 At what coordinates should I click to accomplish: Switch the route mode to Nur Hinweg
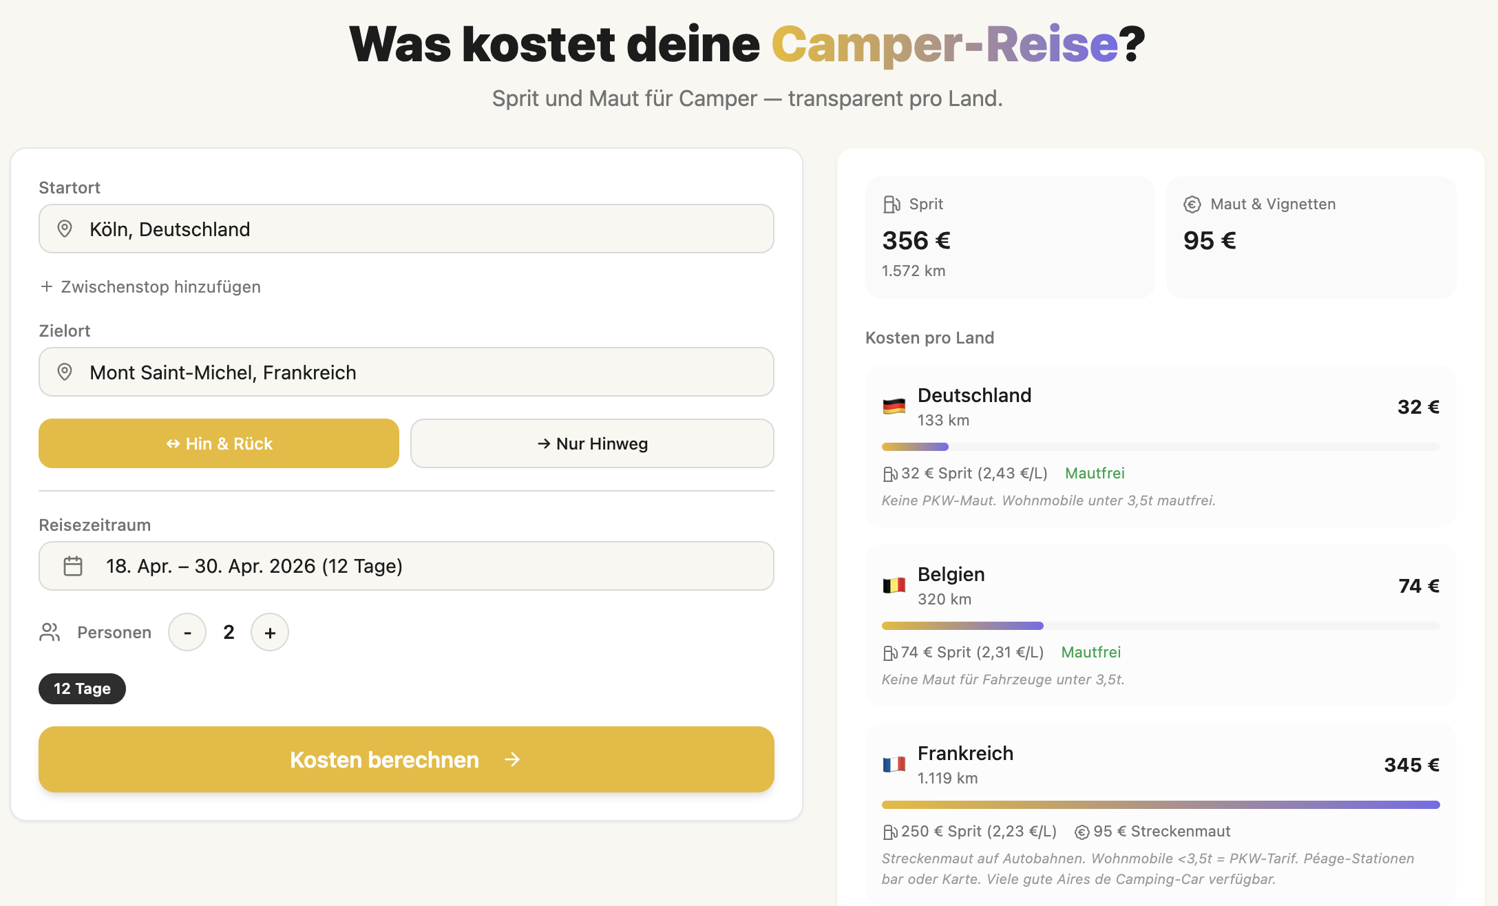[x=592, y=443]
